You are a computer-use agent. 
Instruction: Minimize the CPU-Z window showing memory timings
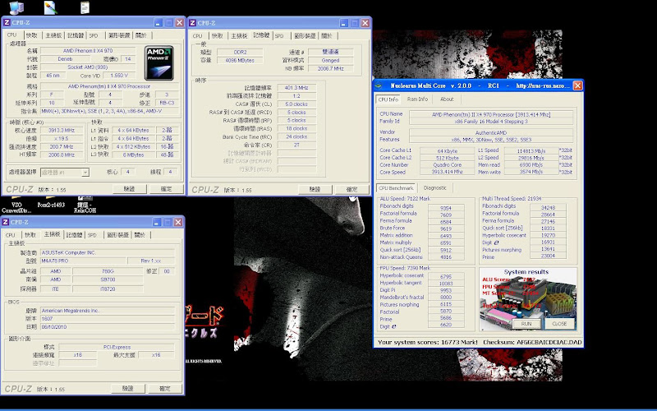click(343, 23)
